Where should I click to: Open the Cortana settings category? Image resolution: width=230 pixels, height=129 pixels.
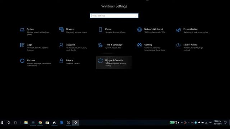[x=36, y=63]
